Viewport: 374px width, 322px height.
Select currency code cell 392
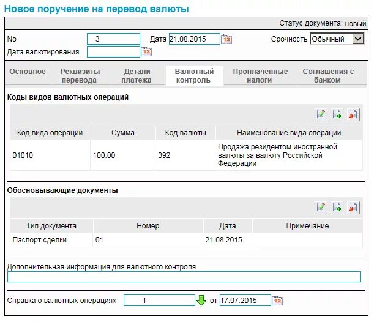(x=185, y=155)
